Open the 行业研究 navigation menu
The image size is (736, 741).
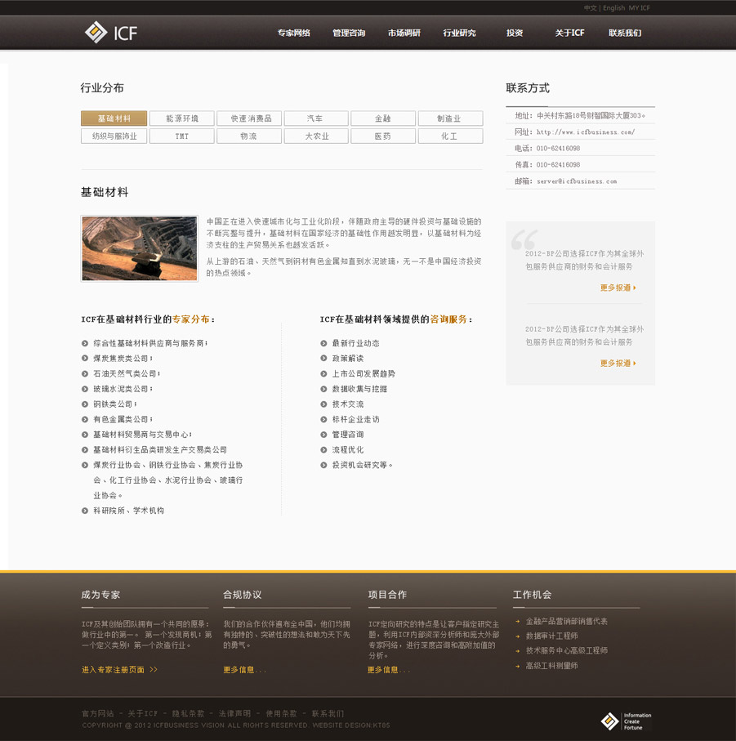pos(459,33)
